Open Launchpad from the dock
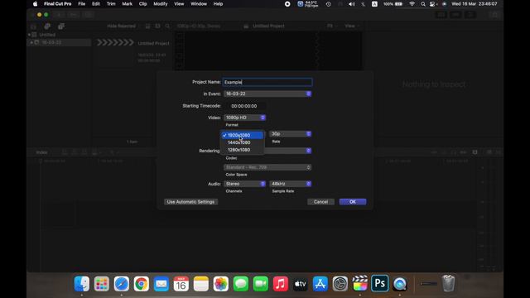The height and width of the screenshot is (298, 530). 102,283
